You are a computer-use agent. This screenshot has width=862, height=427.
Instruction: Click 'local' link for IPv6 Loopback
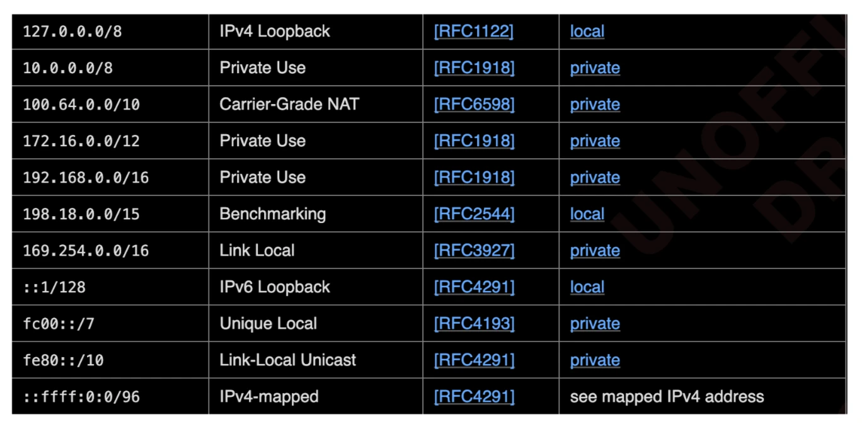click(x=587, y=287)
